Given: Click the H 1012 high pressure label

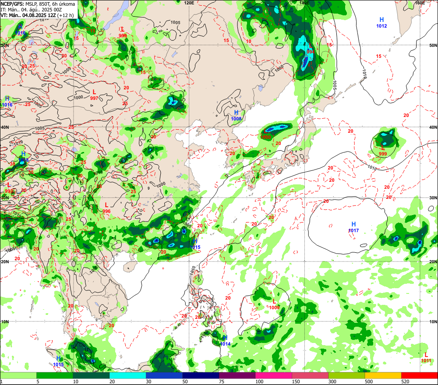Looking at the screenshot, I should pyautogui.click(x=381, y=23).
